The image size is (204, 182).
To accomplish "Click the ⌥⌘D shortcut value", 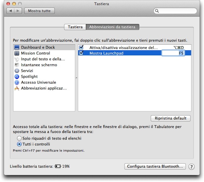I will [x=179, y=48].
